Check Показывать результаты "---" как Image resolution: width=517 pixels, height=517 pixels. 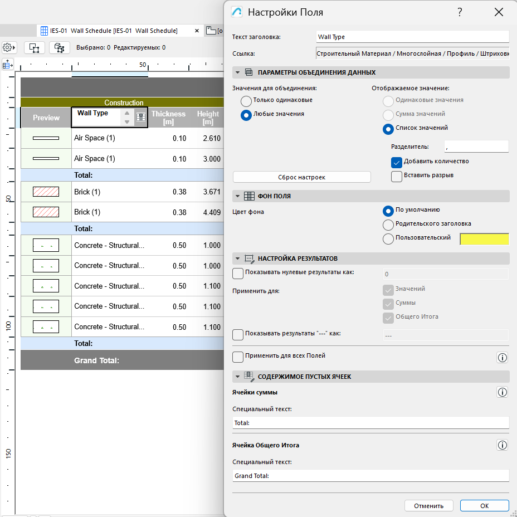[x=238, y=335]
